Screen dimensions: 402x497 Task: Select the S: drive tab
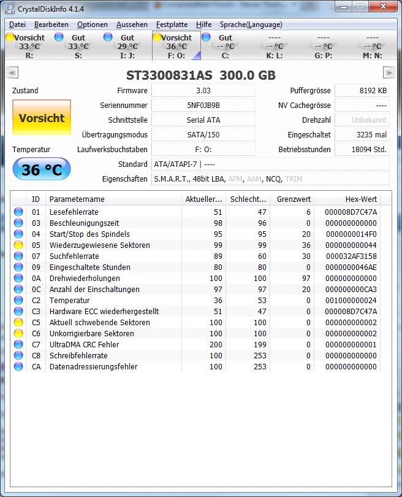[x=78, y=46]
